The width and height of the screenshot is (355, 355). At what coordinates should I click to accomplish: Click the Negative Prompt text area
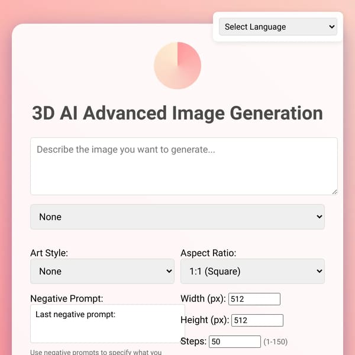pyautogui.click(x=108, y=324)
